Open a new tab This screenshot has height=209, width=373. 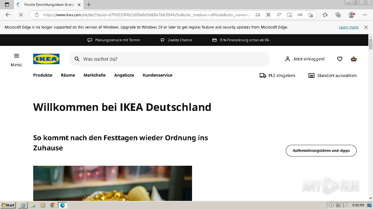pos(89,5)
